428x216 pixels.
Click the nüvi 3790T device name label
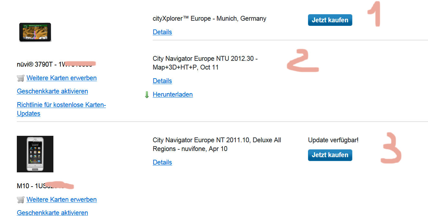pos(54,64)
